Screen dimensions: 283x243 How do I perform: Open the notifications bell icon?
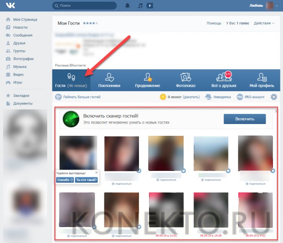point(128,5)
